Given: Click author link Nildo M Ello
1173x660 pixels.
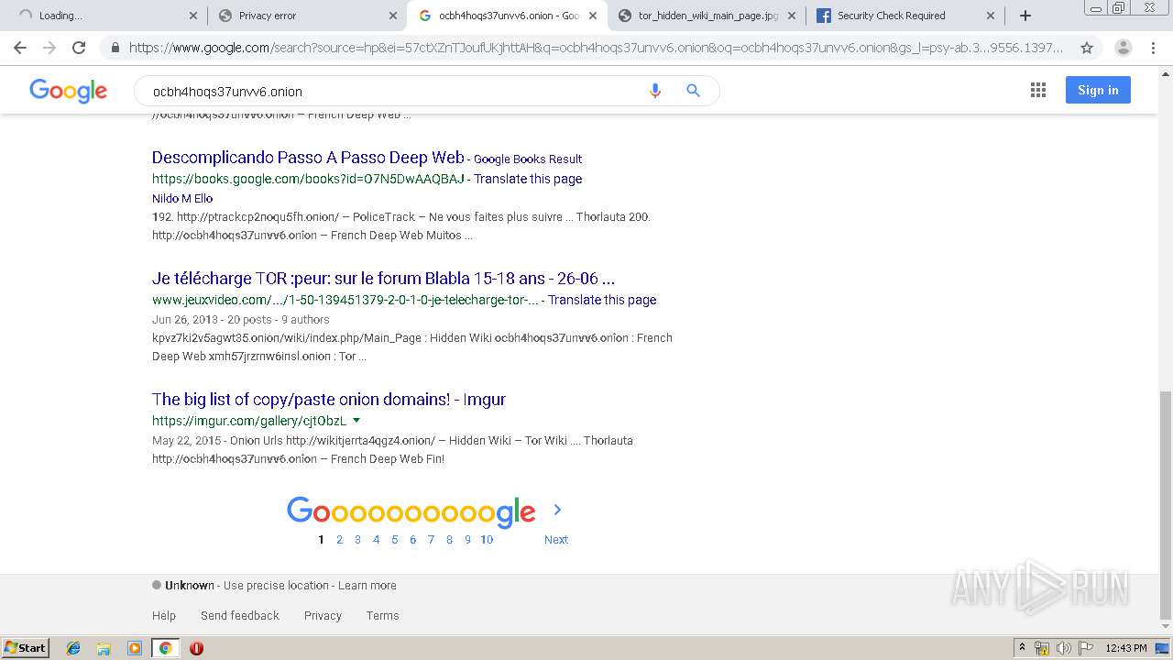Looking at the screenshot, I should pyautogui.click(x=182, y=198).
